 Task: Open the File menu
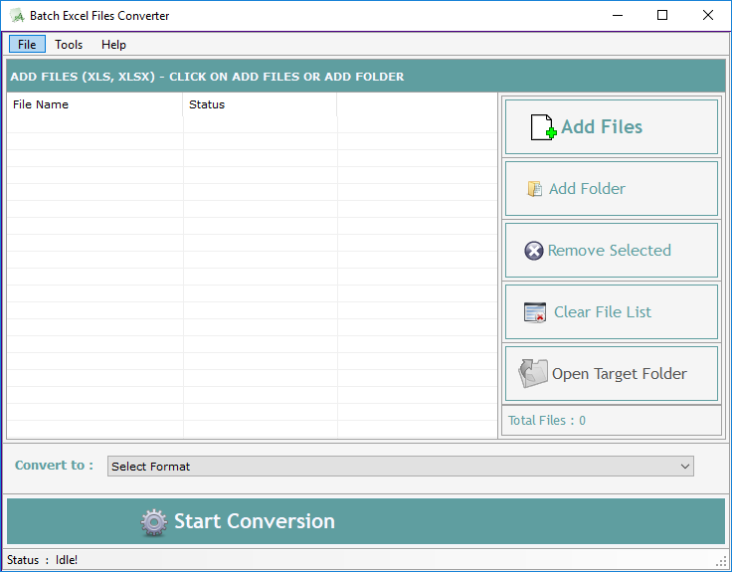pyautogui.click(x=27, y=45)
